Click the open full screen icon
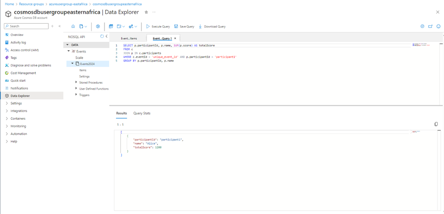This screenshot has width=444, height=214. pos(430,26)
